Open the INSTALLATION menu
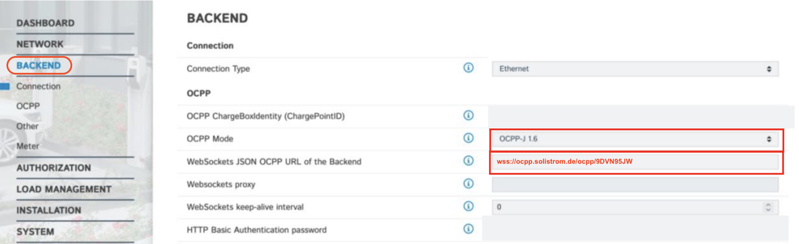 pyautogui.click(x=49, y=210)
